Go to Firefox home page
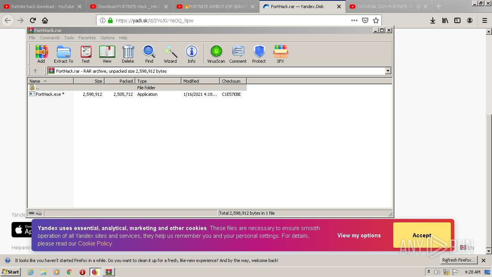This screenshot has width=492, height=277. [x=45, y=20]
